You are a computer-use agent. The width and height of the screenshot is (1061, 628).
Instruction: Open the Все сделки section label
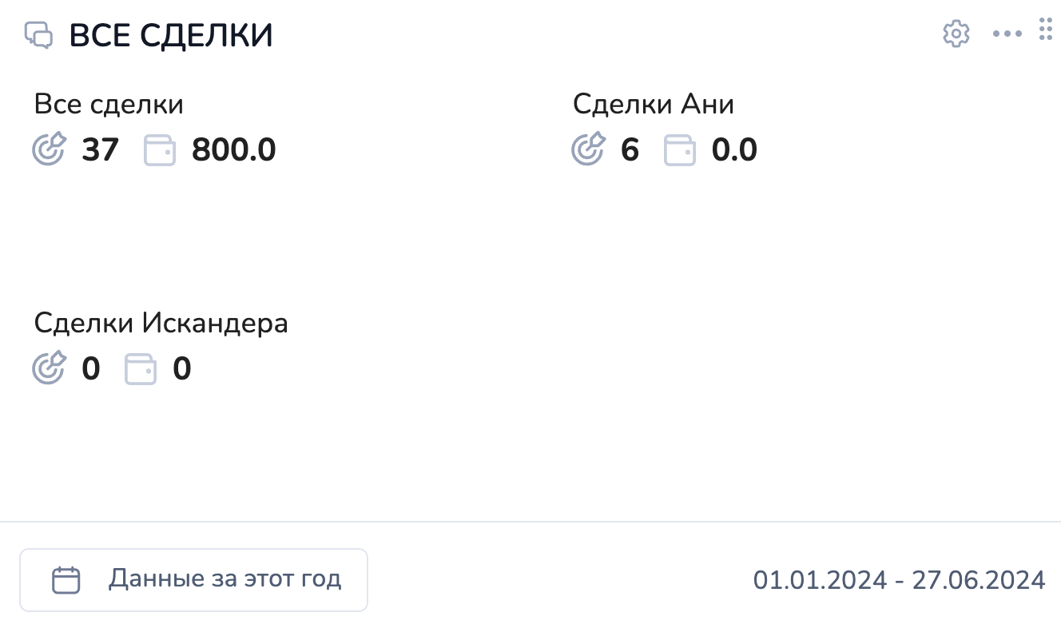(109, 104)
